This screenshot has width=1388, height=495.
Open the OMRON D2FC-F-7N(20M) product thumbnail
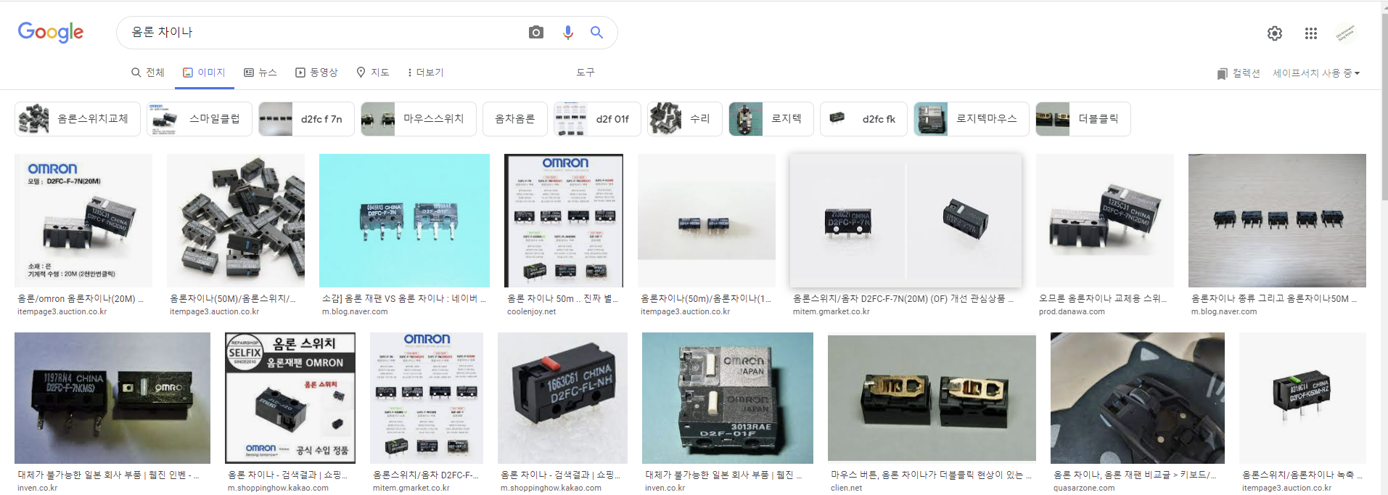[83, 221]
